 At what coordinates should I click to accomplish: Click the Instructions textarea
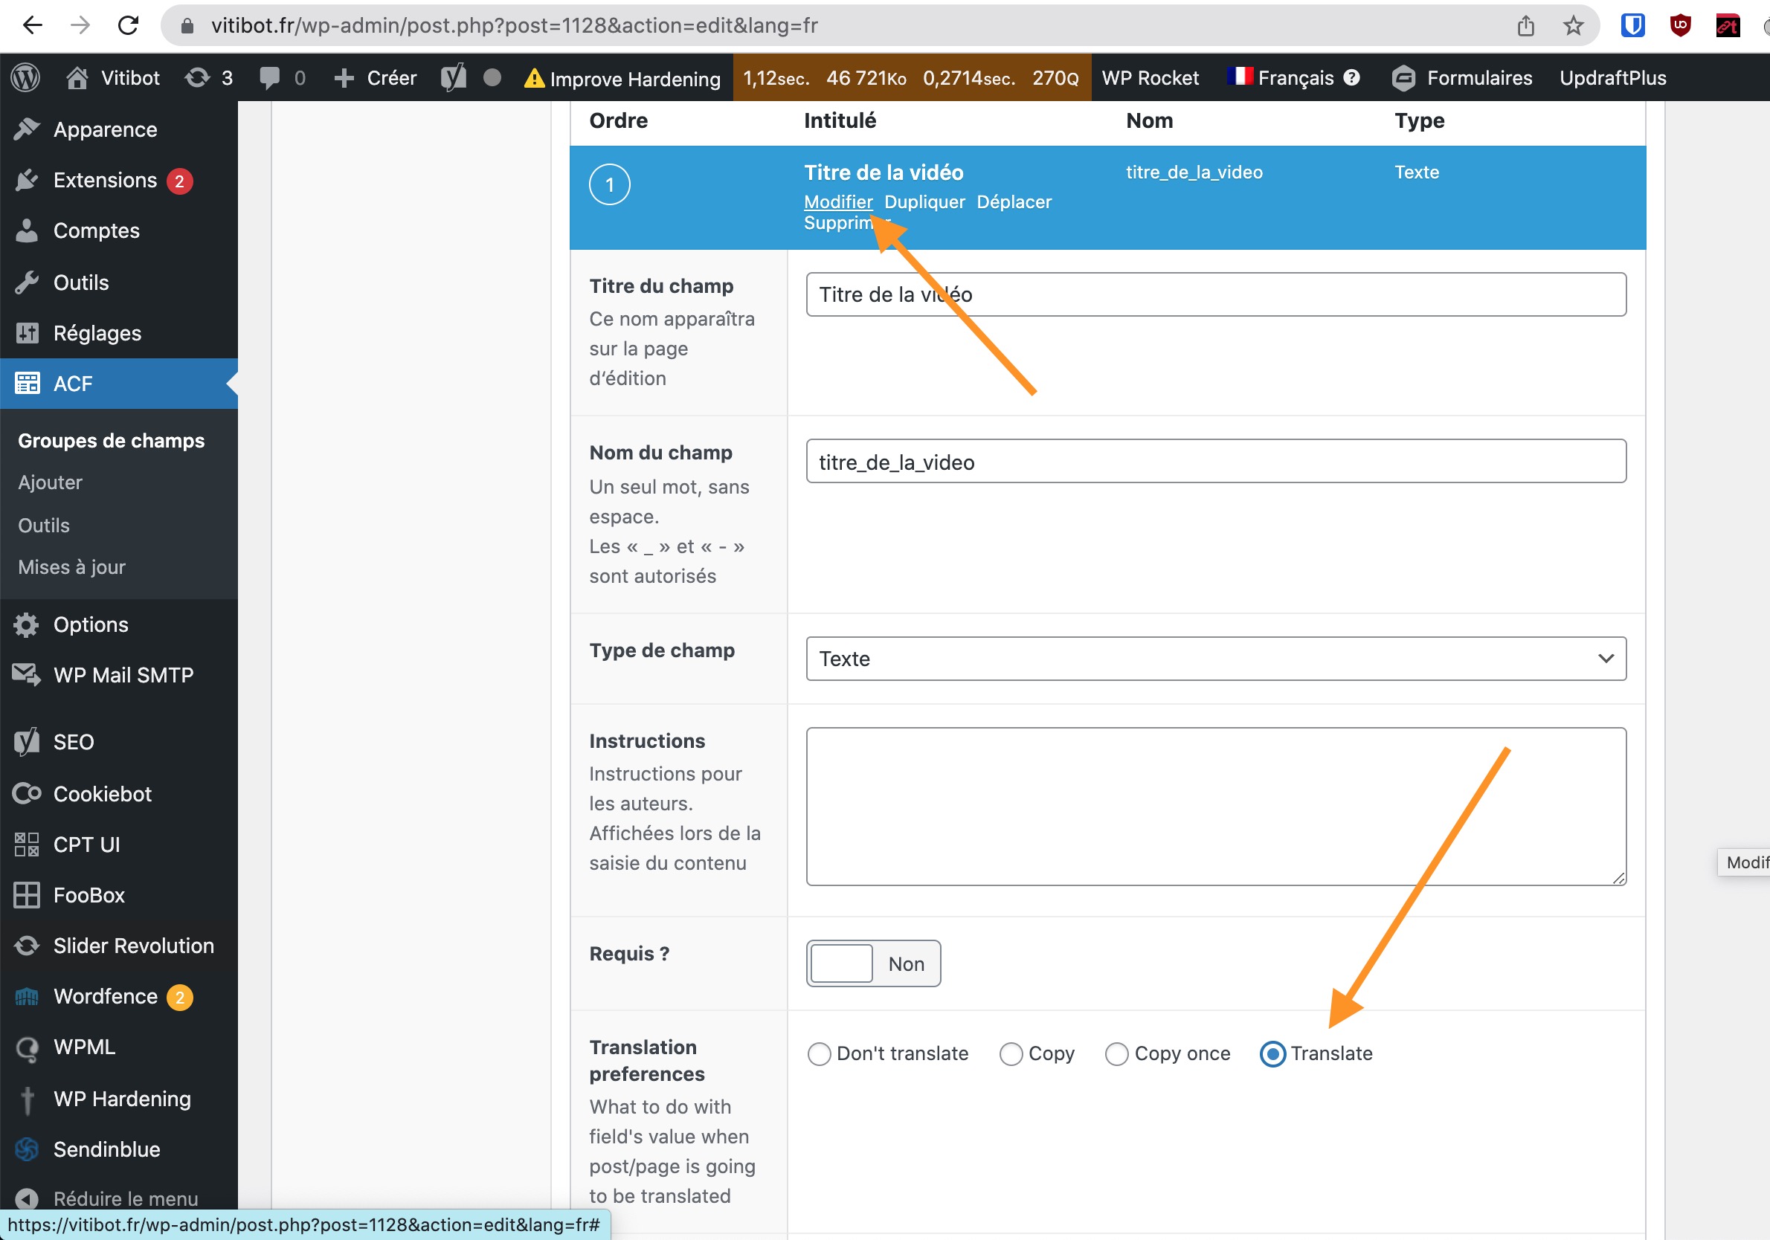(1216, 806)
